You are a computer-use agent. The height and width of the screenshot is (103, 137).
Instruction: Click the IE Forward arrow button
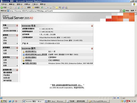pyautogui.click(x=10, y=8)
